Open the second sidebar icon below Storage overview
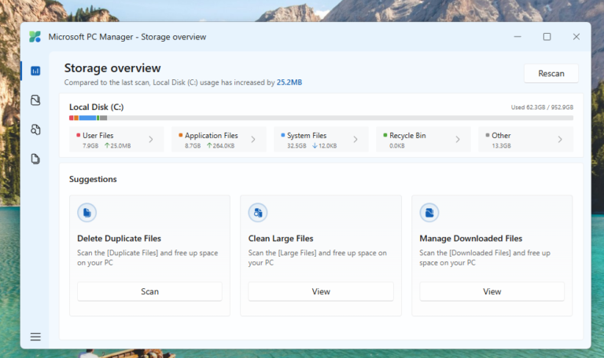604x358 pixels. 35,100
